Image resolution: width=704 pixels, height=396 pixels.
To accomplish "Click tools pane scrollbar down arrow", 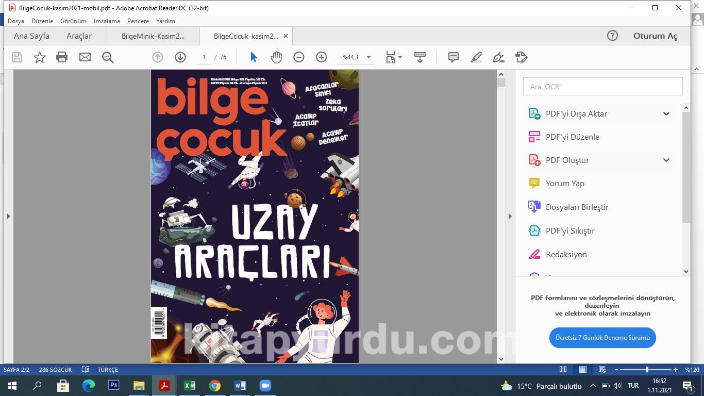I will (686, 271).
